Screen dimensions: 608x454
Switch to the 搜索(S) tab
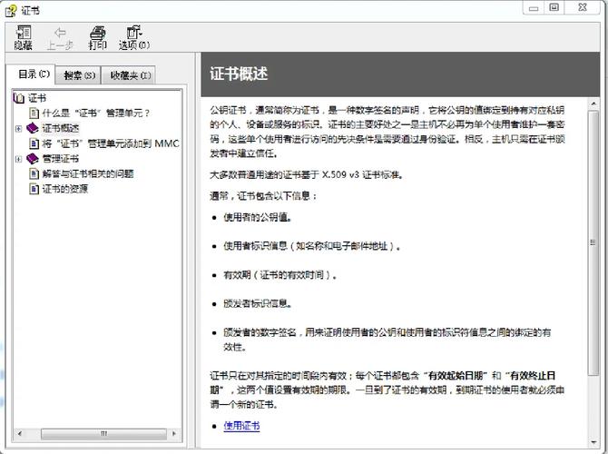coord(79,75)
